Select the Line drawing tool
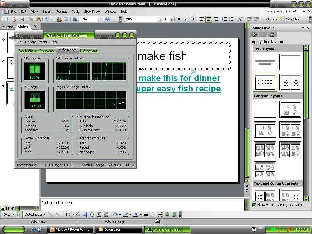This screenshot has height=234, width=312. [x=50, y=214]
